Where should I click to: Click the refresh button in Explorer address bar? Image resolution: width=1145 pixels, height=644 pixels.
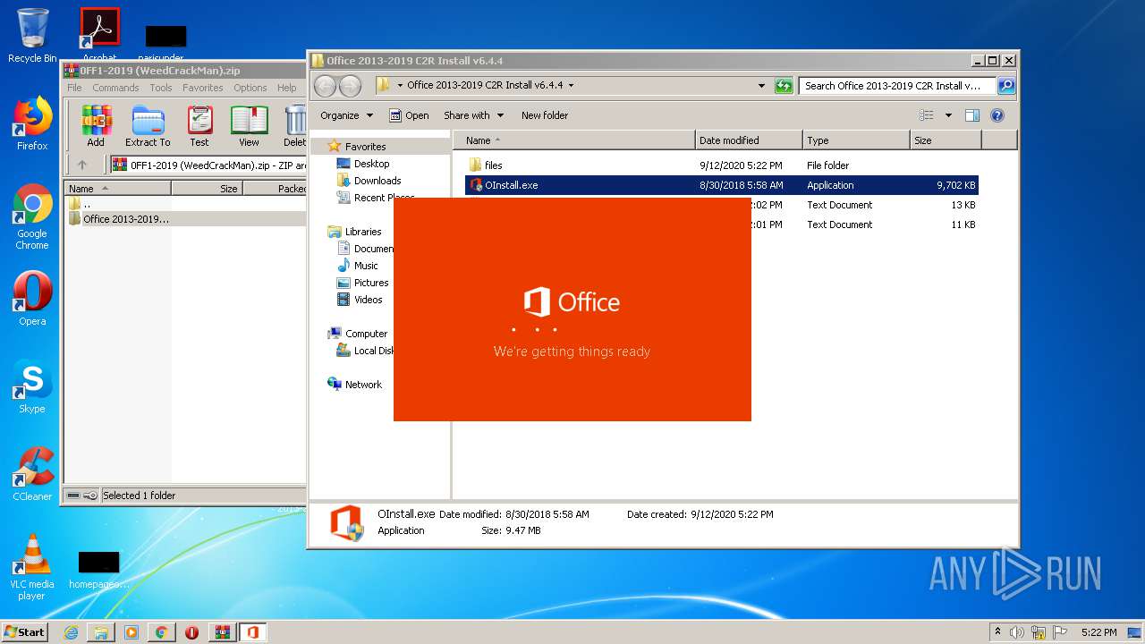pyautogui.click(x=784, y=86)
